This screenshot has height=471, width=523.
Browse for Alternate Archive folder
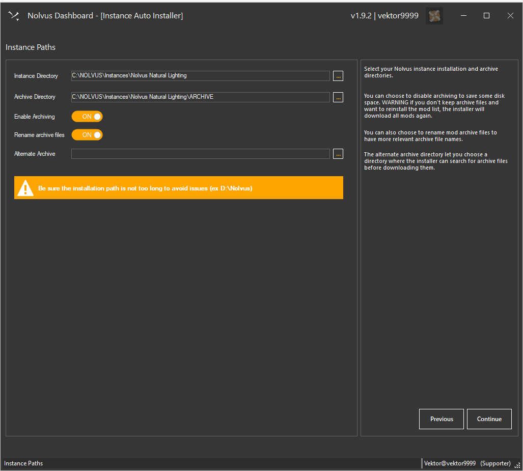click(338, 154)
